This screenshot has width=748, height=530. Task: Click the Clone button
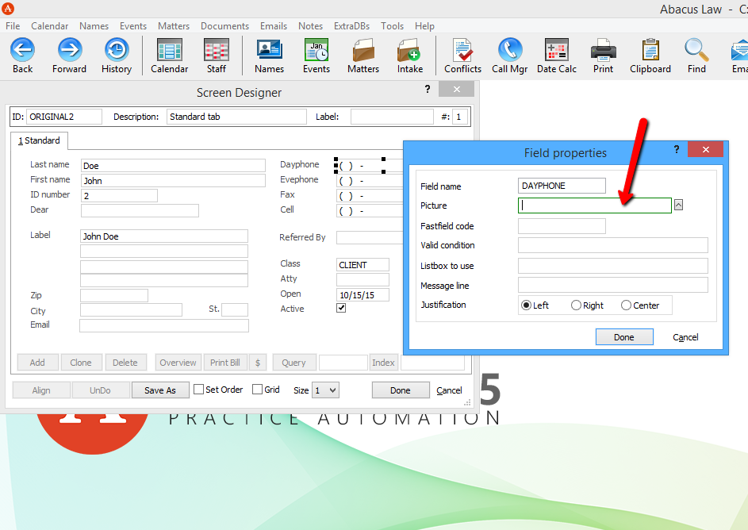click(81, 363)
